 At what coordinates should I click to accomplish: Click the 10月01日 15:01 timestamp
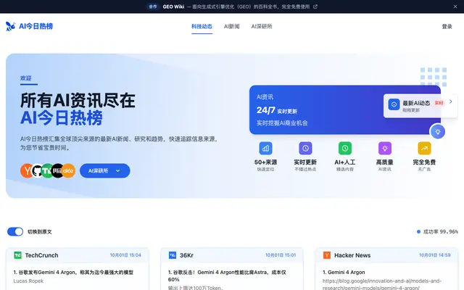281,255
